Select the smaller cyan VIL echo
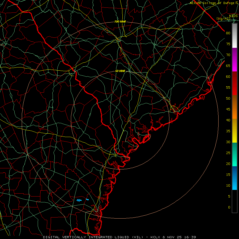 pyautogui.click(x=87, y=199)
